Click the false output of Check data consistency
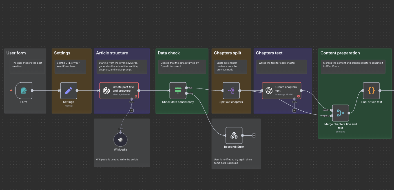 pos(187,93)
